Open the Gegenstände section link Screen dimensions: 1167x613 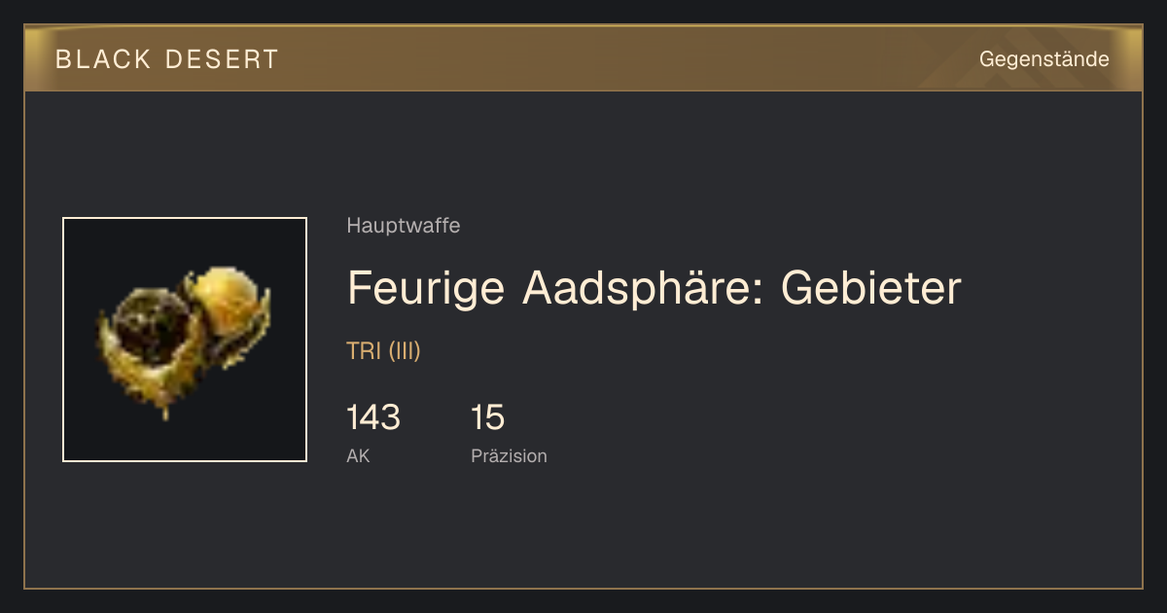[x=1043, y=59]
